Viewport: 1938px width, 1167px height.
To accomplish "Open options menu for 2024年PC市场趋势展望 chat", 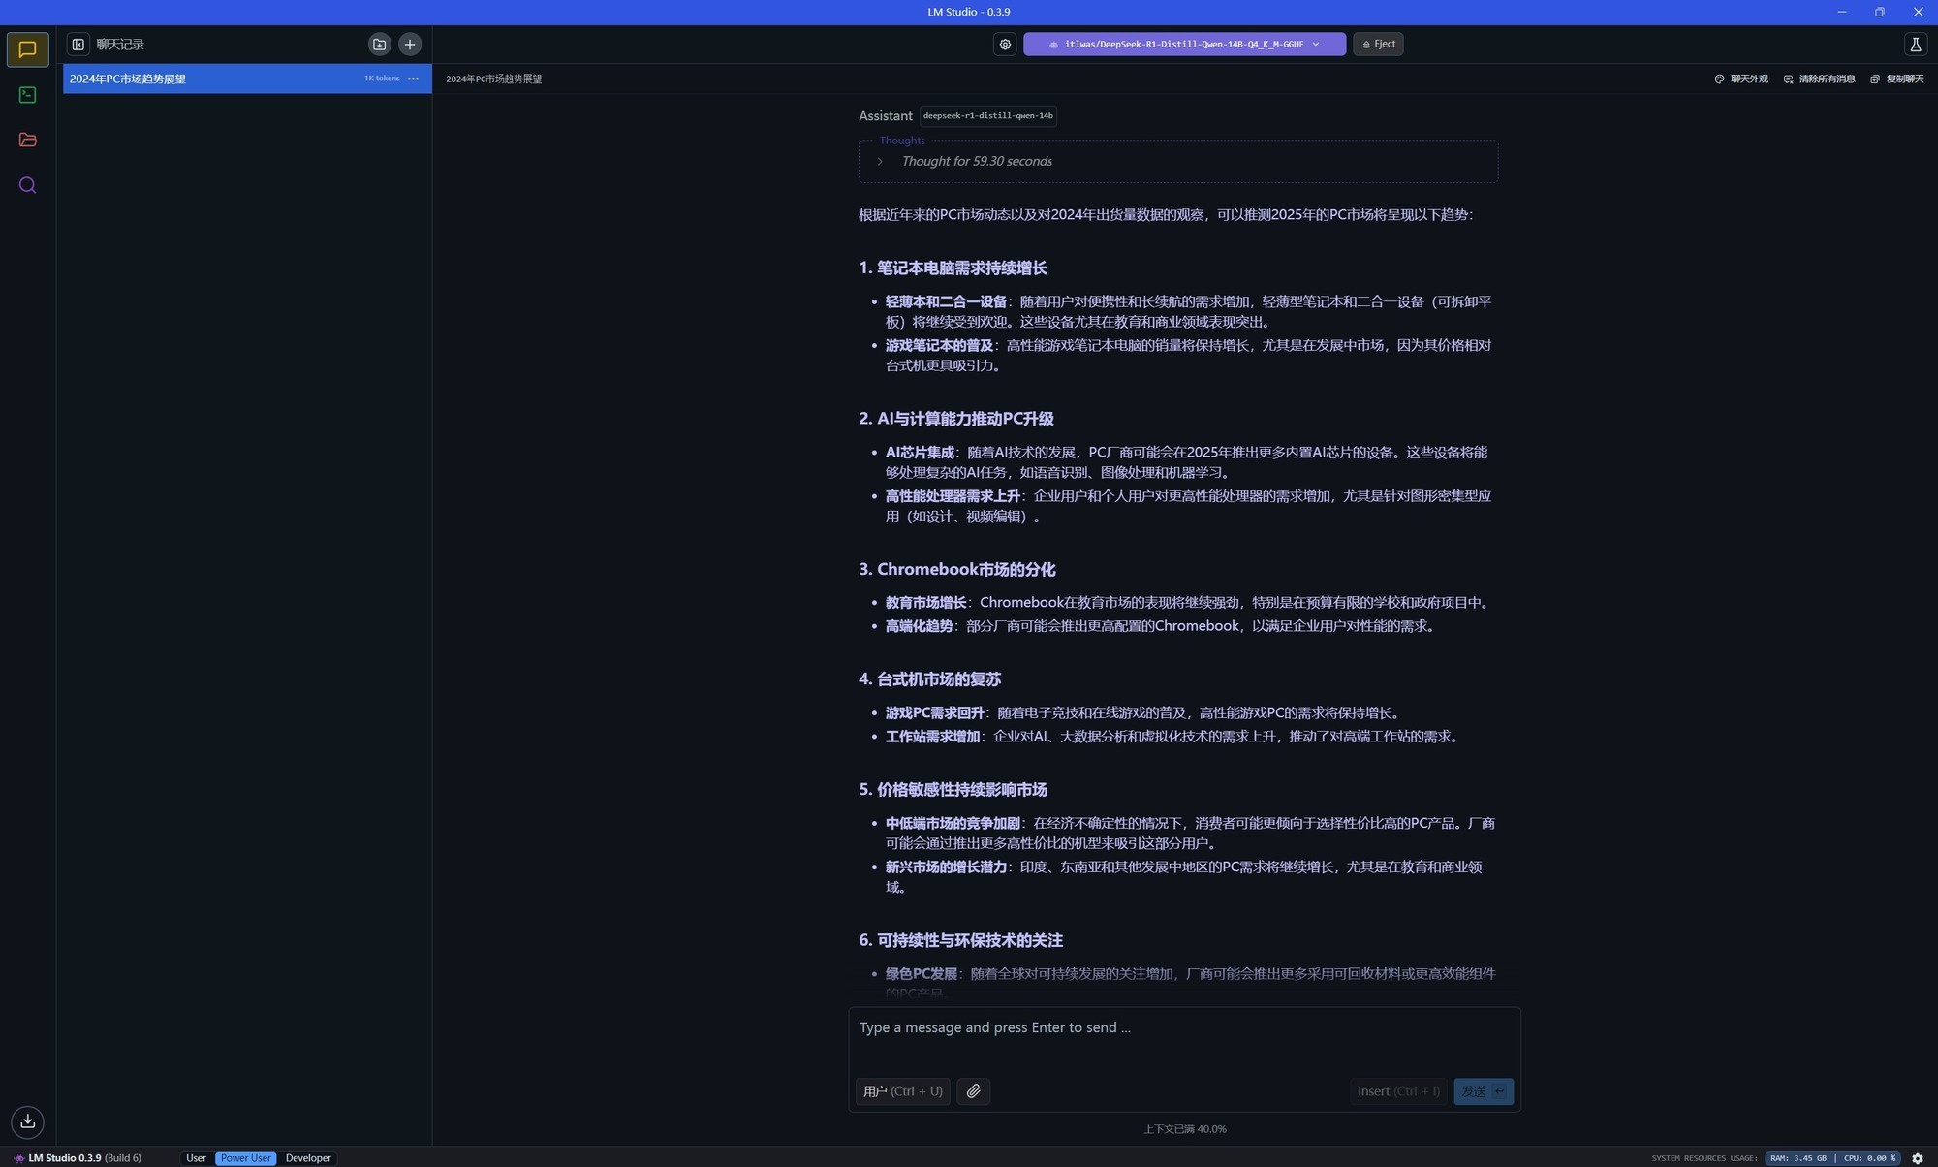I will click(414, 79).
